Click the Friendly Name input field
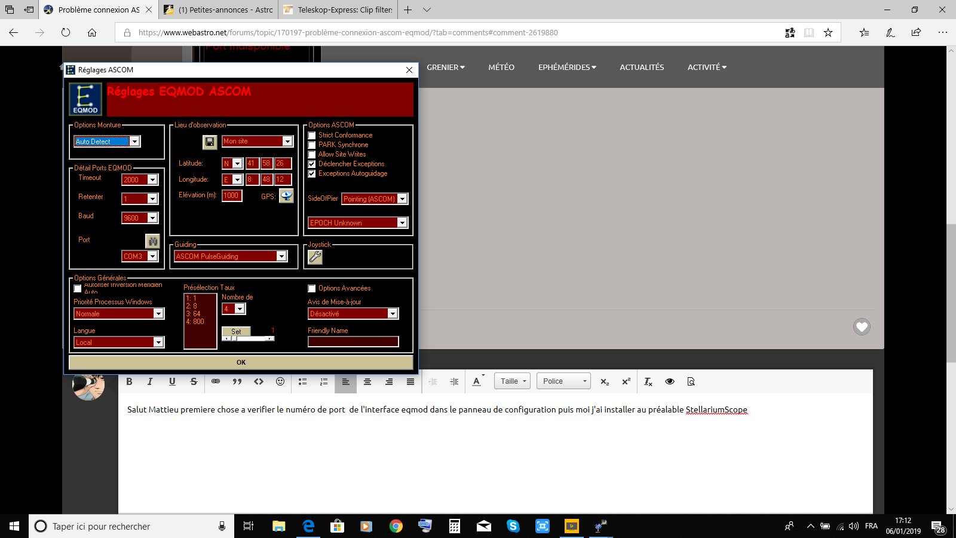The width and height of the screenshot is (956, 538). (353, 342)
